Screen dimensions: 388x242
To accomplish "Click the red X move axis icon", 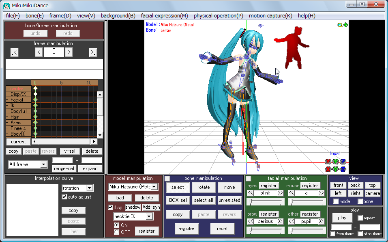I will [x=328, y=169].
